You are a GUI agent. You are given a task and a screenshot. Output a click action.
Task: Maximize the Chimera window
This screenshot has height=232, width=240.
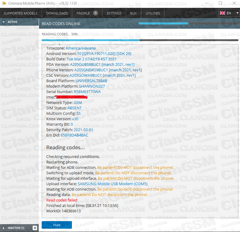220,3
